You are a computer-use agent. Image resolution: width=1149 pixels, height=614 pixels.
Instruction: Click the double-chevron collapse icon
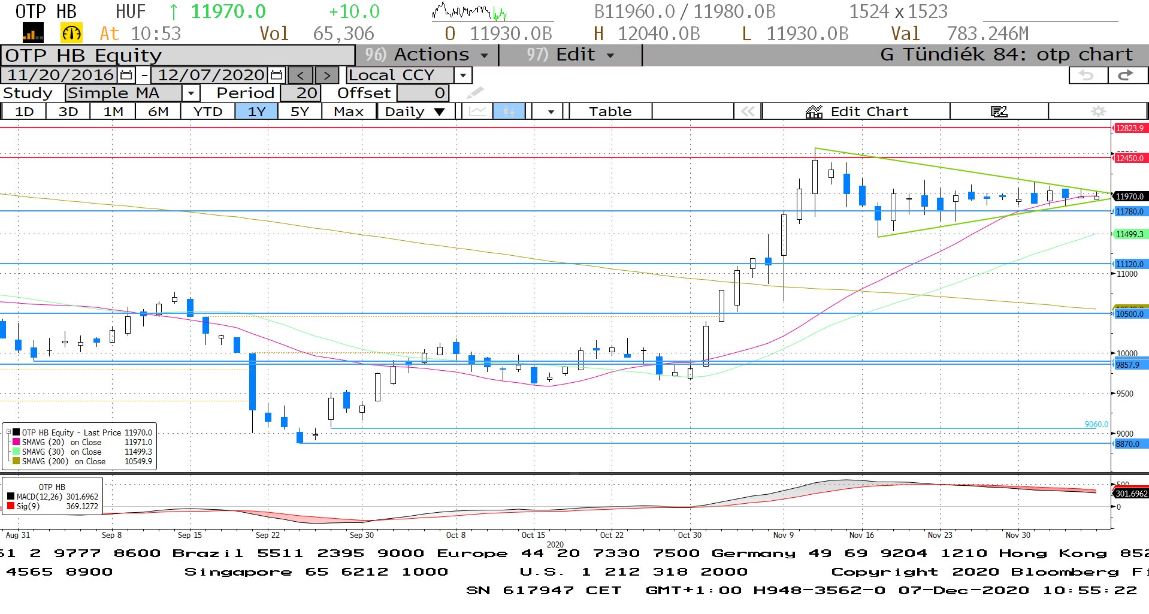[x=747, y=111]
